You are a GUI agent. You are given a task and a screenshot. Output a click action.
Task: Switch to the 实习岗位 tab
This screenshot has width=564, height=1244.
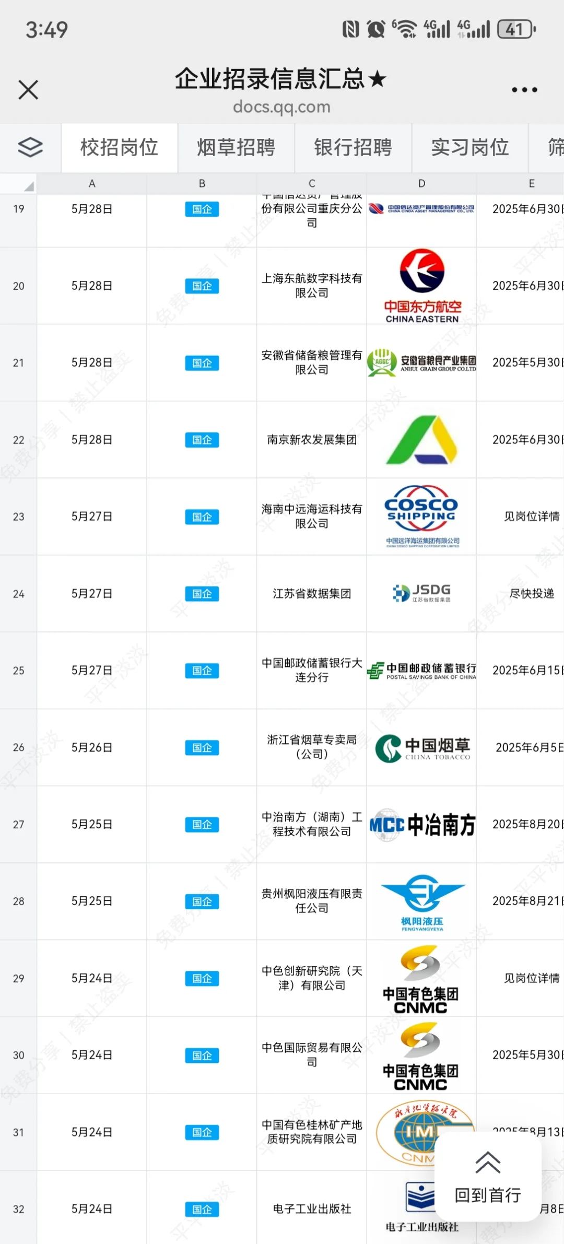470,148
